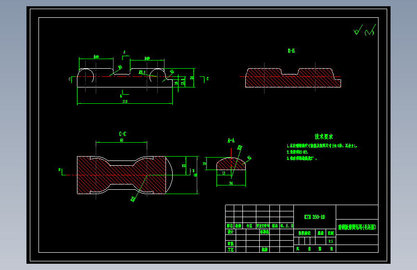This screenshot has width=417, height=270.
Task: Click the 分区 column header cell
Action: pos(249,226)
